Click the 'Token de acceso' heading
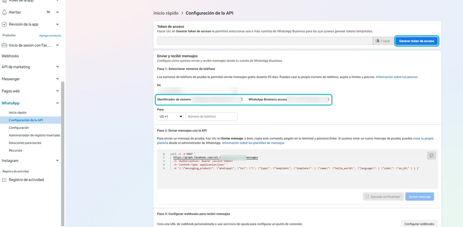 click(x=171, y=26)
